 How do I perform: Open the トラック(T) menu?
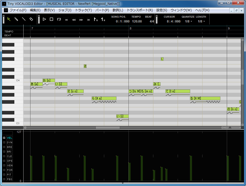click(x=83, y=10)
